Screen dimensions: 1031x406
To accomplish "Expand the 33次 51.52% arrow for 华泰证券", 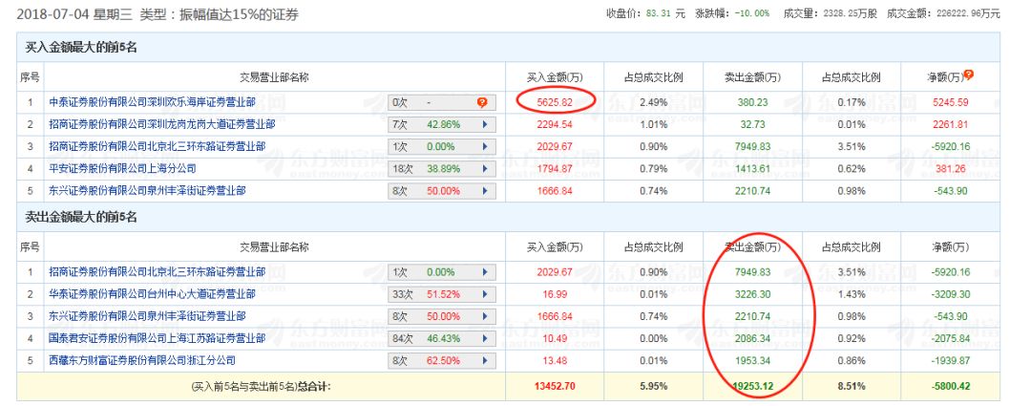I will point(485,295).
